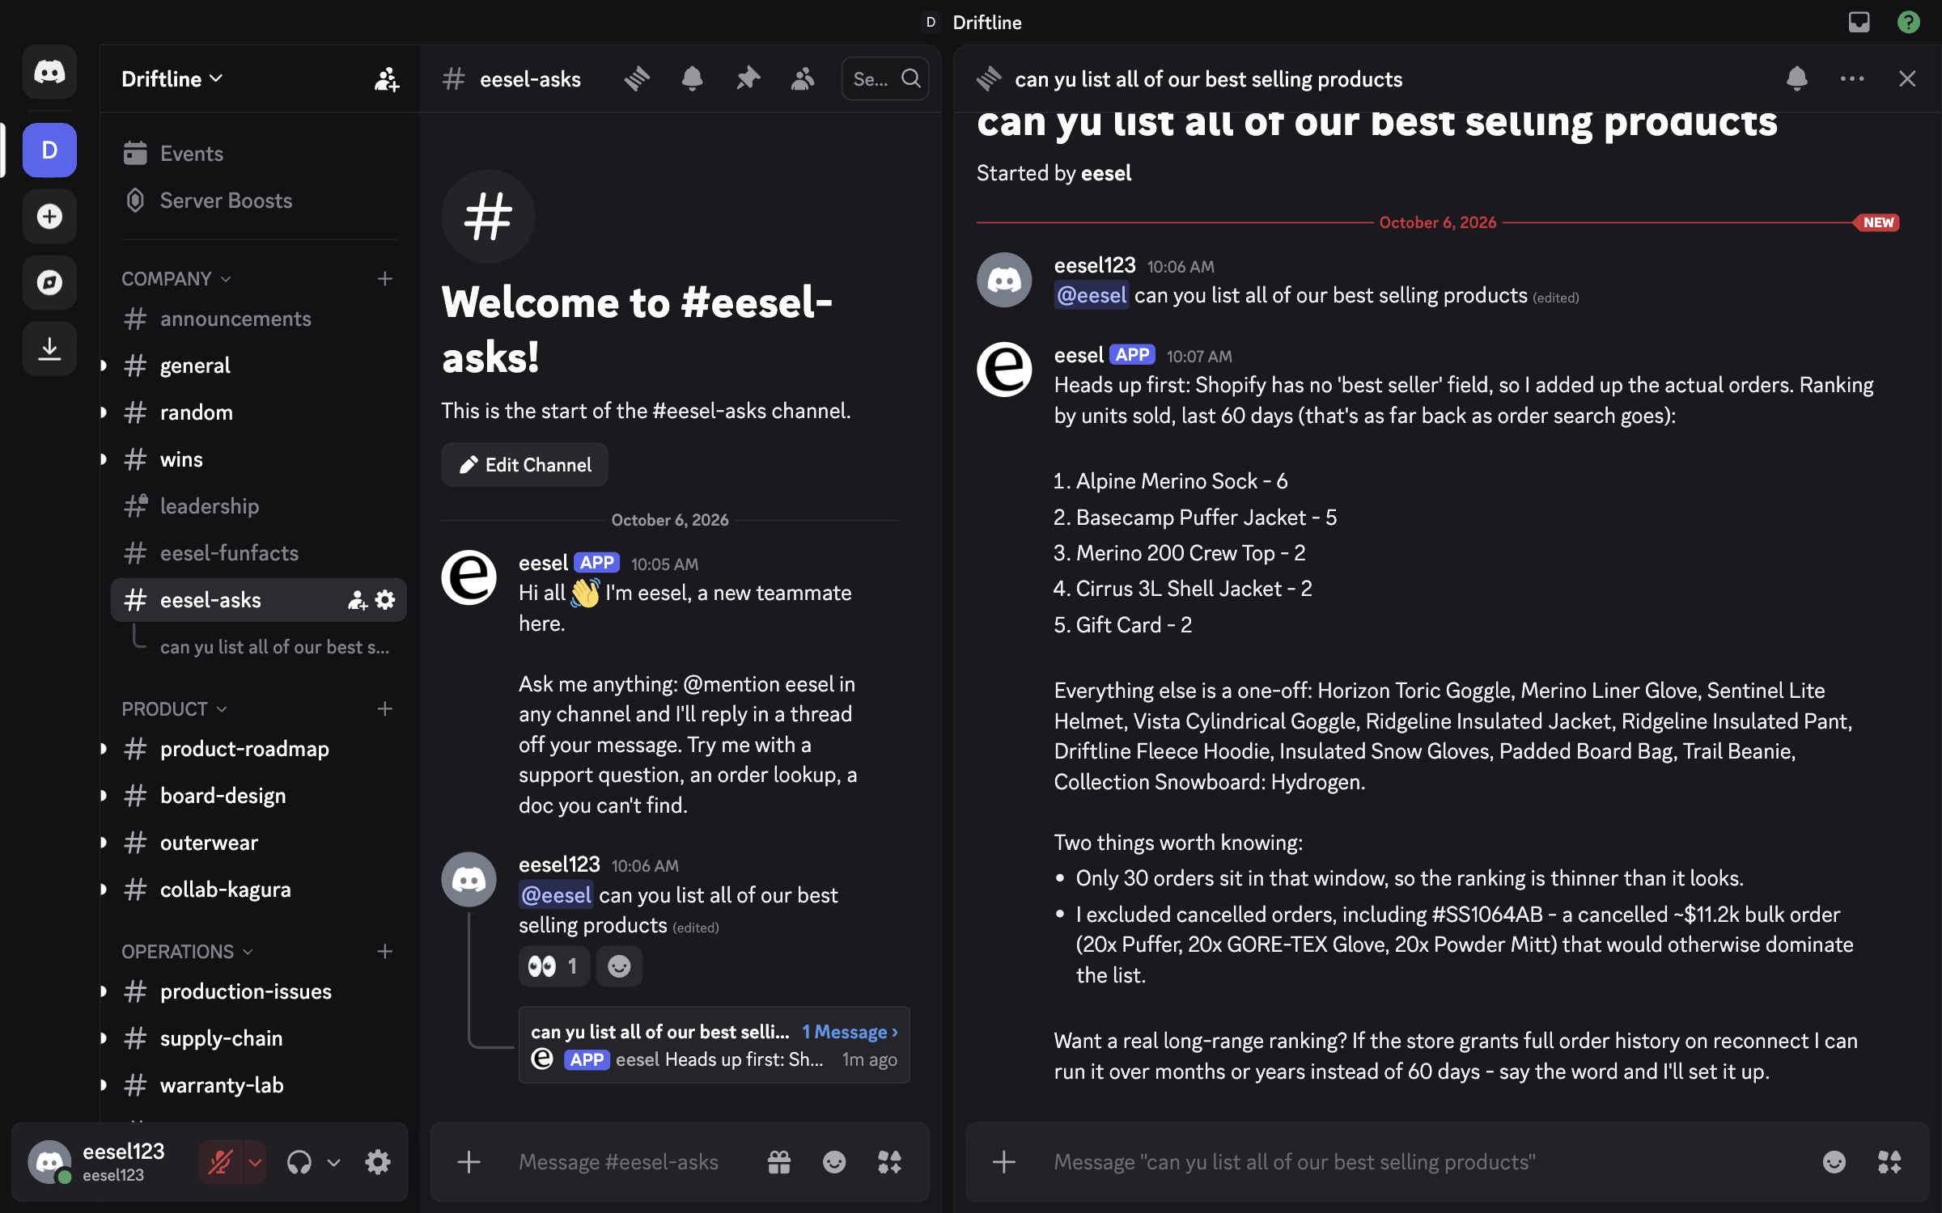
Task: Create channel in PRODUCT category
Action: [x=385, y=709]
